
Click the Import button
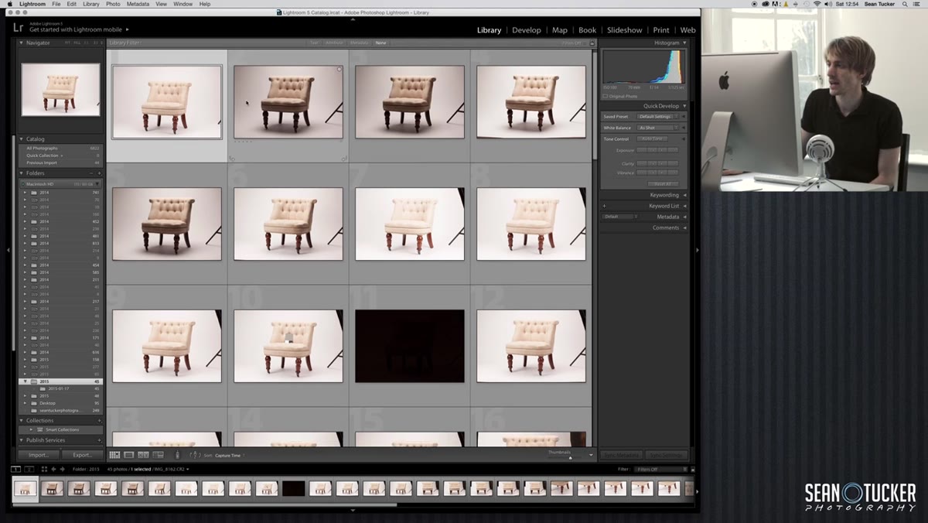39,455
